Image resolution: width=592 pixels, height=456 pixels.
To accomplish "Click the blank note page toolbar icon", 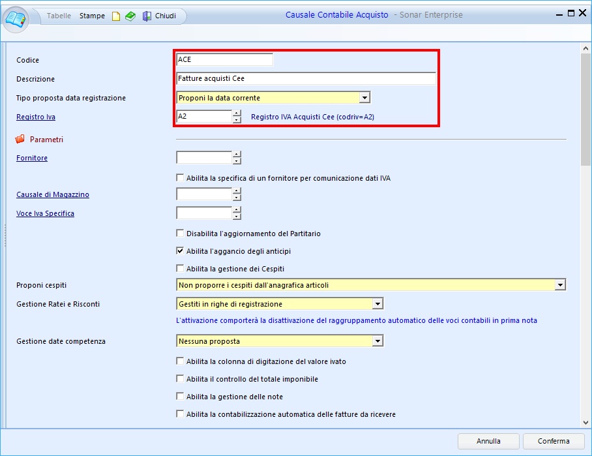I will [116, 16].
